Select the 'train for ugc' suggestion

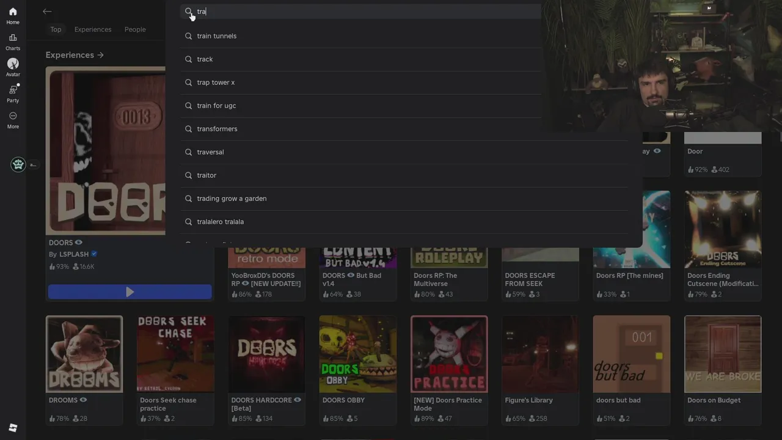pyautogui.click(x=404, y=106)
